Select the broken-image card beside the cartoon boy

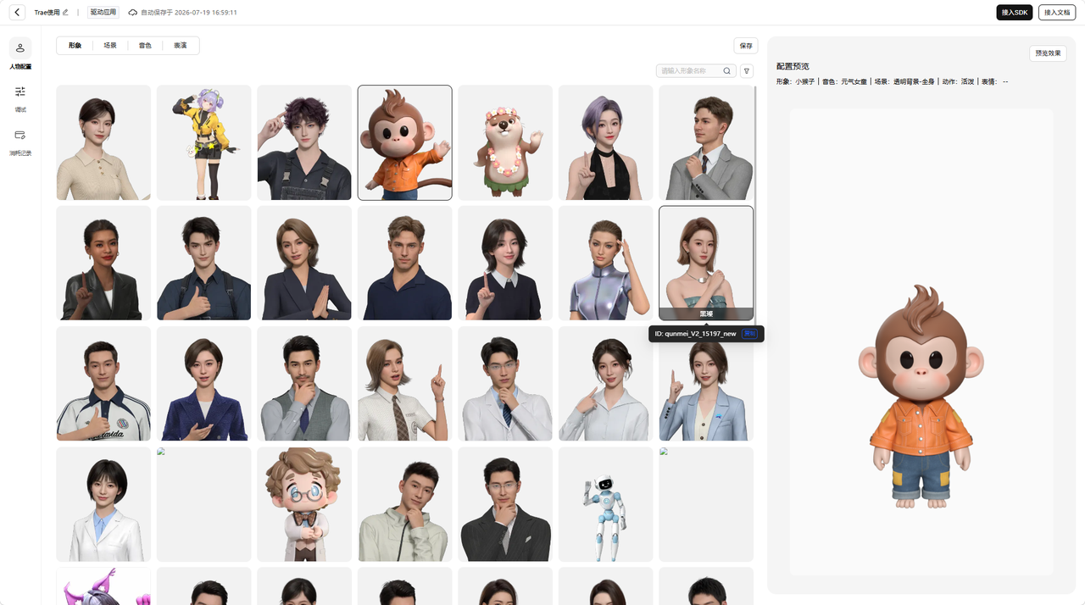click(204, 505)
